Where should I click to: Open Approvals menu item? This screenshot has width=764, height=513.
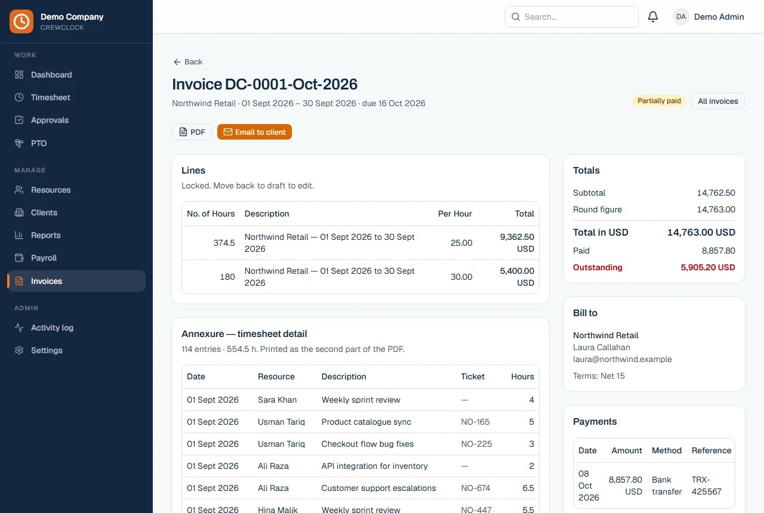76,120
